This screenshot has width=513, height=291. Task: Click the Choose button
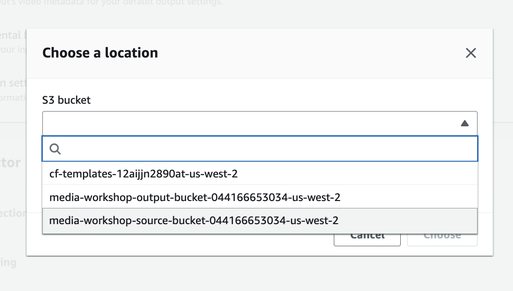[x=442, y=236]
